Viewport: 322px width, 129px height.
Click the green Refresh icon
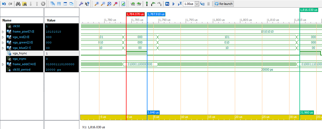click(123, 4)
